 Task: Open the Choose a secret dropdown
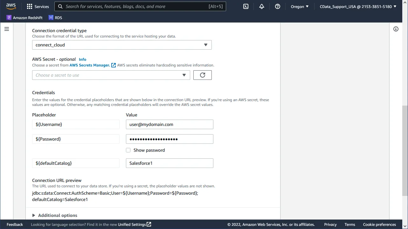click(x=111, y=75)
